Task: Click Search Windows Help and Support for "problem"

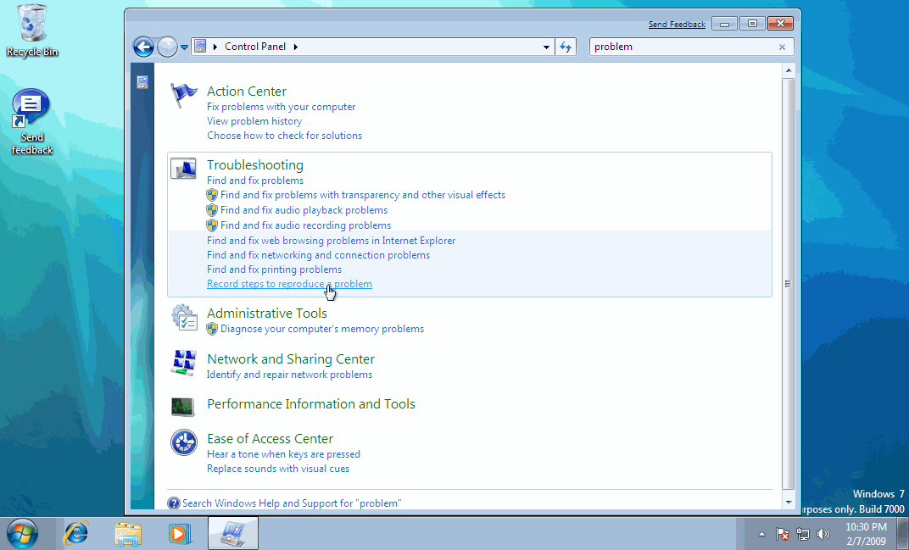Action: pyautogui.click(x=292, y=503)
